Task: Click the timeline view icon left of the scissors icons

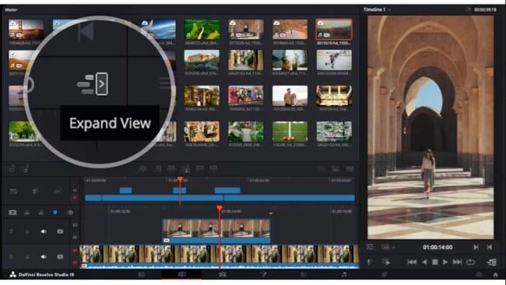Action: (x=12, y=213)
